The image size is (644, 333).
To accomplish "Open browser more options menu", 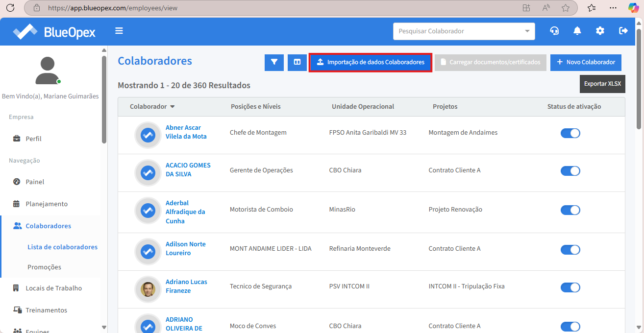I will point(613,8).
